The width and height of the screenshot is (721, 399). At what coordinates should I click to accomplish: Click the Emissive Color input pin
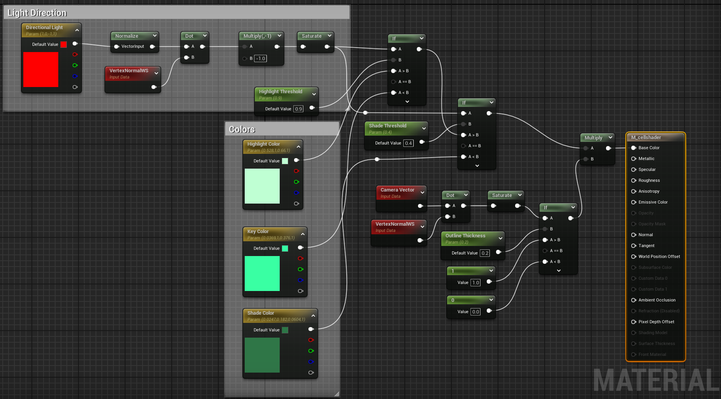coord(634,202)
